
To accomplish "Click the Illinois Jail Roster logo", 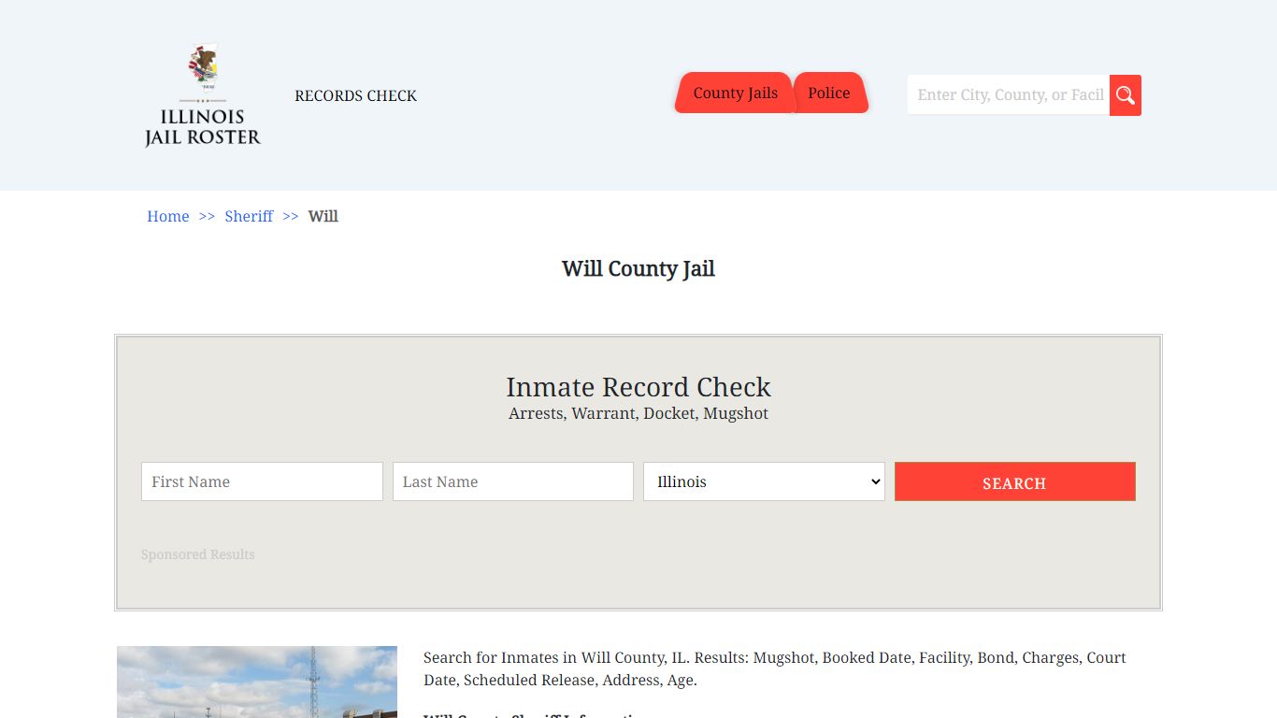I will [x=203, y=95].
